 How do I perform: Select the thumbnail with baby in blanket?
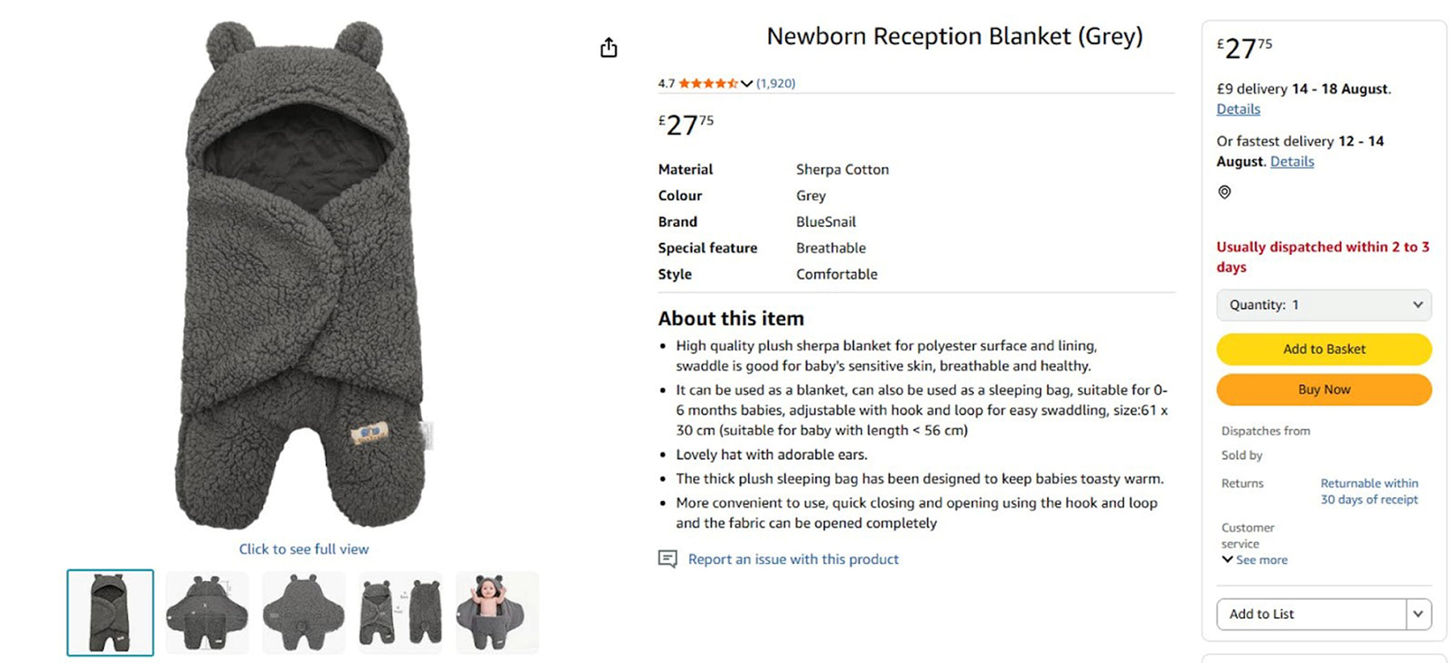point(497,613)
